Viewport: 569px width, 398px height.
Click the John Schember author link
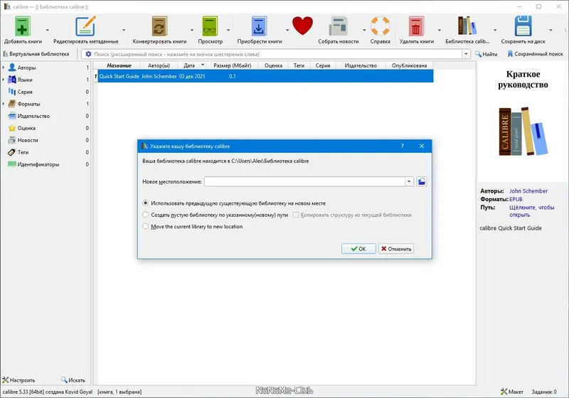click(x=528, y=191)
